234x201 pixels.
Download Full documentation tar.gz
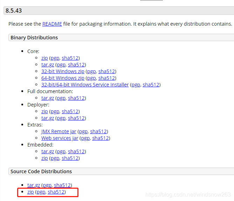coord(48,98)
